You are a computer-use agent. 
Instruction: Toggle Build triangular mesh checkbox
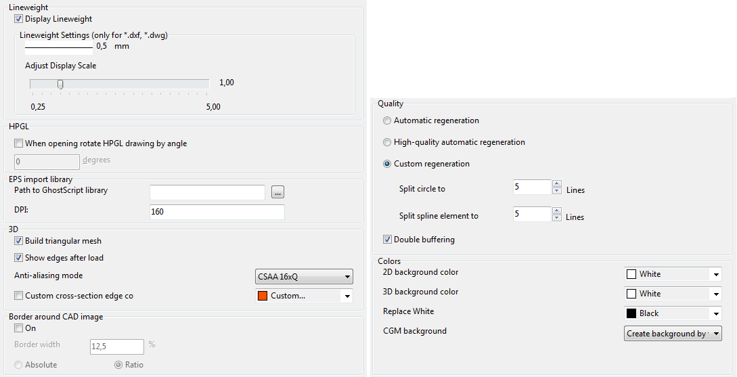pyautogui.click(x=19, y=241)
